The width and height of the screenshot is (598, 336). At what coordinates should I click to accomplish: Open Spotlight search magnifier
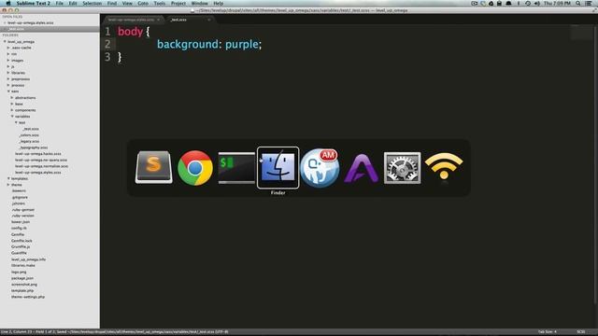578,3
